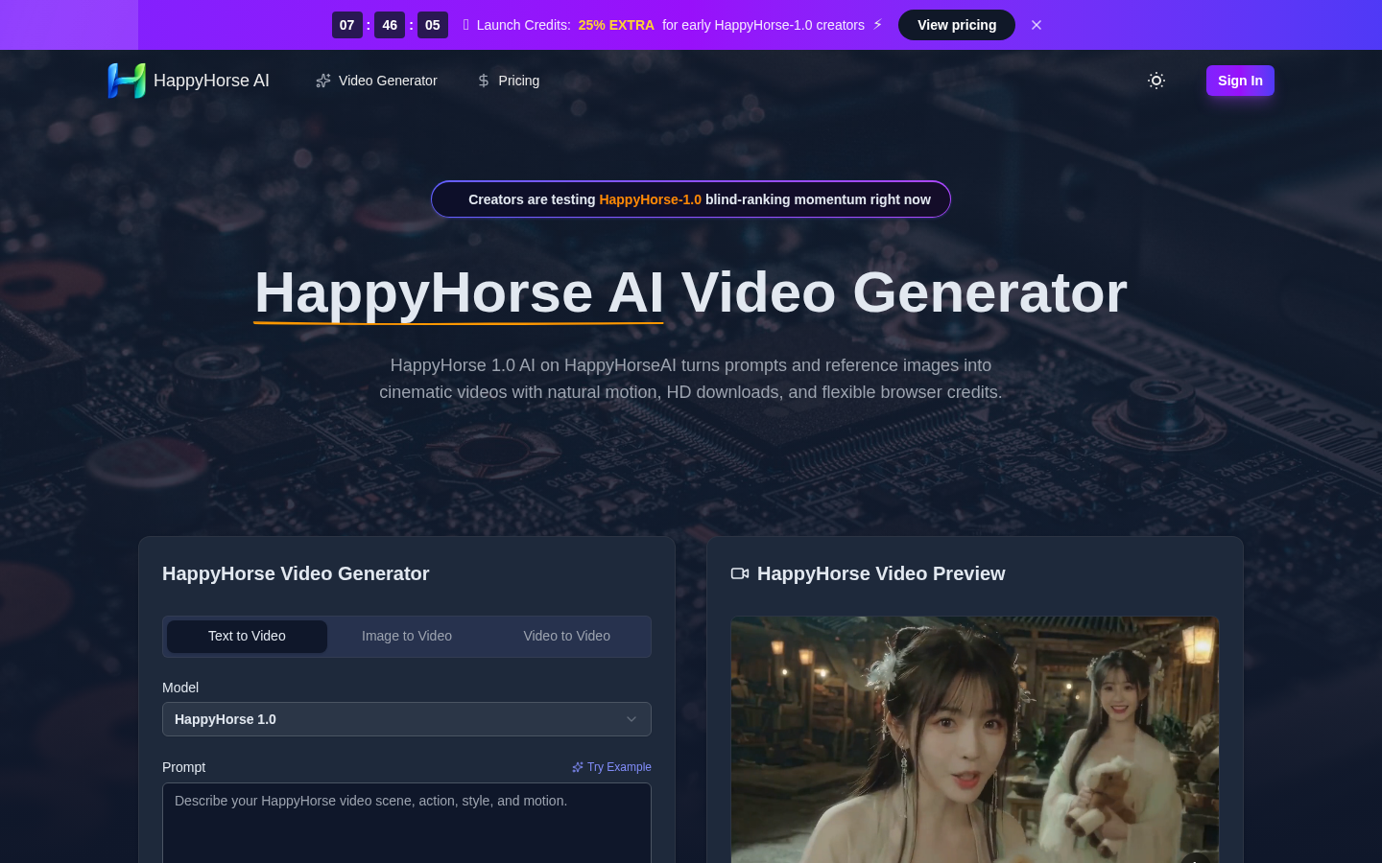Click the sparkle icon beside Video Generator
This screenshot has width=1382, height=863.
pyautogui.click(x=322, y=81)
